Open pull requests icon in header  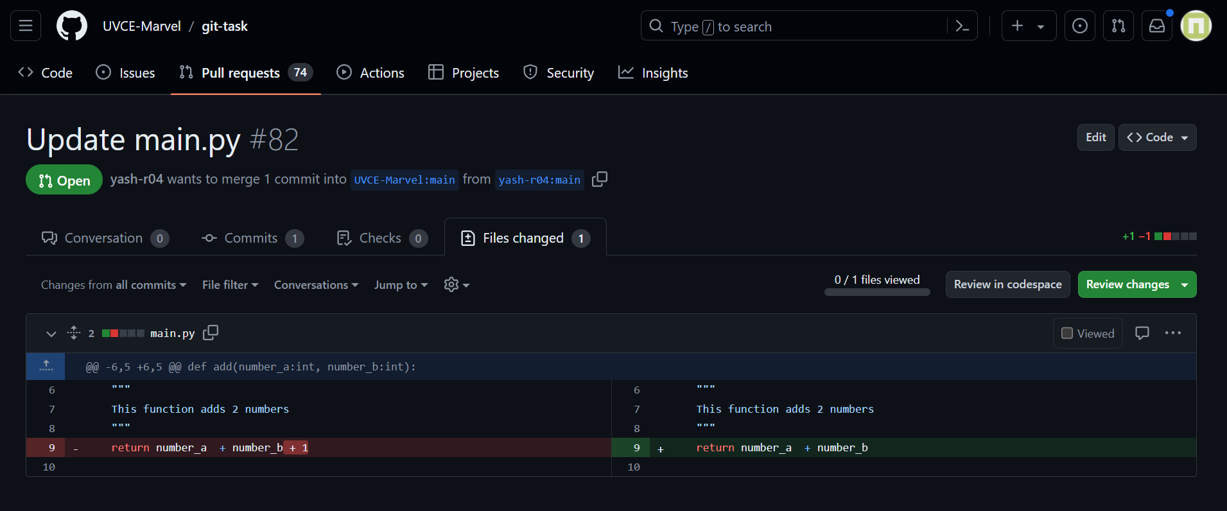click(1118, 26)
